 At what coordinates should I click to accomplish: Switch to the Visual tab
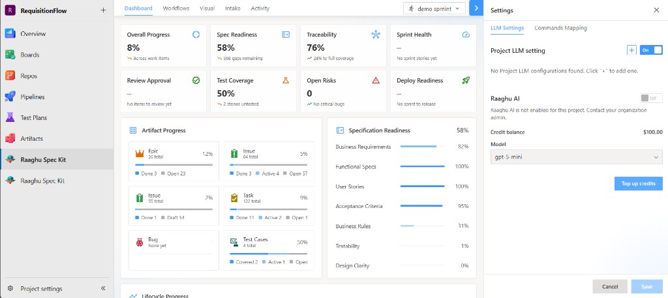[x=207, y=8]
